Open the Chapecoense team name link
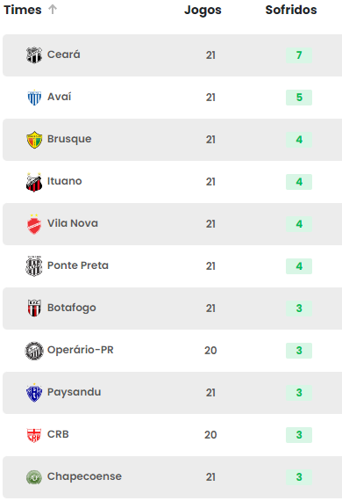This screenshot has height=501, width=342. coord(84,476)
